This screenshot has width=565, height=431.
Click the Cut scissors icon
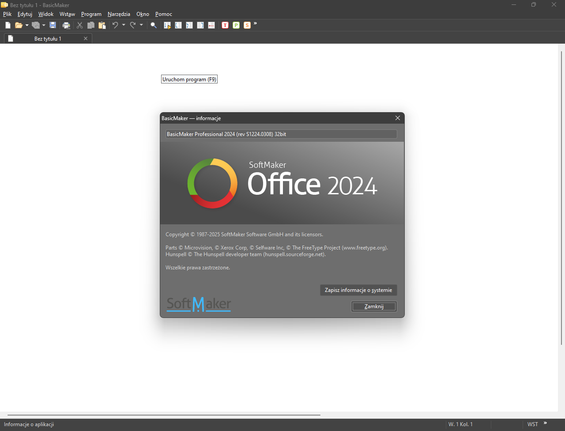pyautogui.click(x=79, y=25)
